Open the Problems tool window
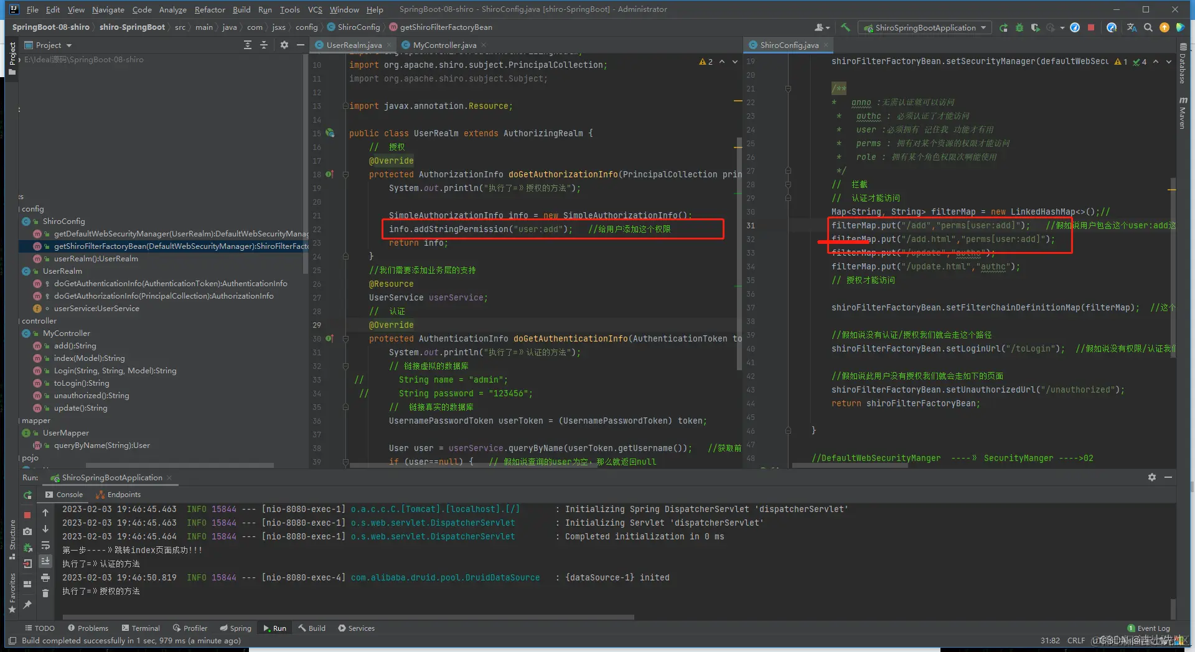 point(88,628)
